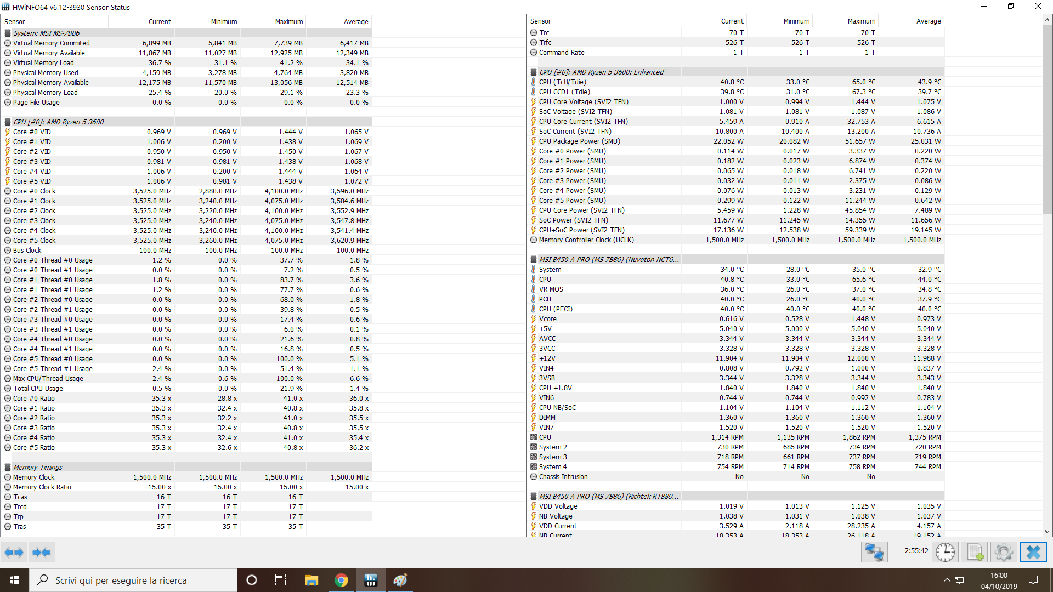The height and width of the screenshot is (592, 1053).
Task: Open Cortana circle icon on taskbar
Action: [252, 580]
